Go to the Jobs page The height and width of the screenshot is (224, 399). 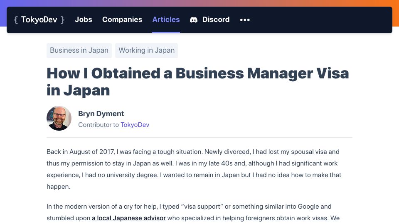click(x=84, y=19)
